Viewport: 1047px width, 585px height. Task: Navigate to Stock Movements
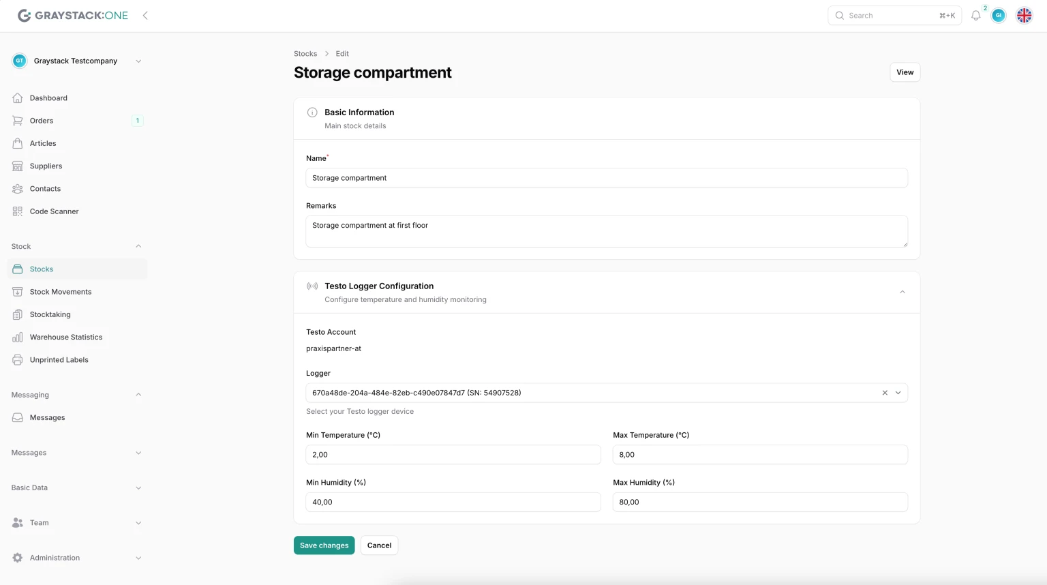pyautogui.click(x=60, y=292)
